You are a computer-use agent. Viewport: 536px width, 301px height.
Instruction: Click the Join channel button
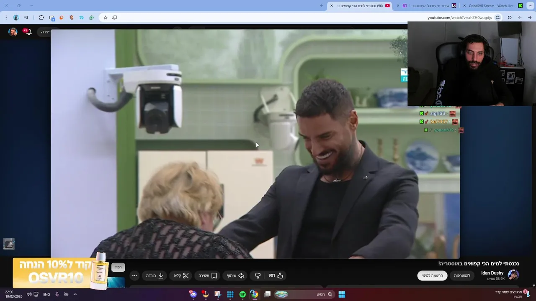(462, 275)
